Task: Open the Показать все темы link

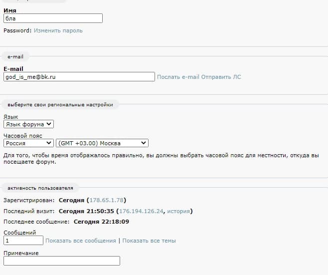Action: [x=149, y=241]
